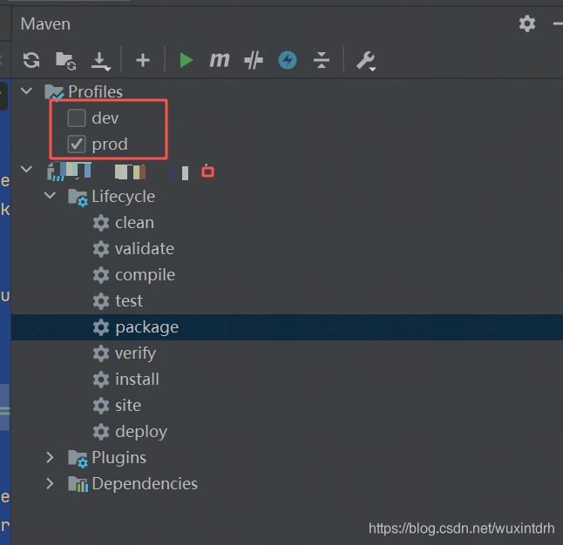This screenshot has width=563, height=545.
Task: Click gear icon beside package
Action: coord(101,327)
